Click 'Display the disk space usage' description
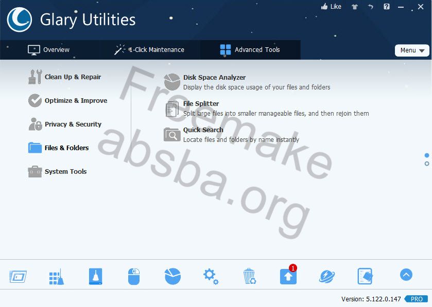The height and width of the screenshot is (307, 432). (x=256, y=87)
